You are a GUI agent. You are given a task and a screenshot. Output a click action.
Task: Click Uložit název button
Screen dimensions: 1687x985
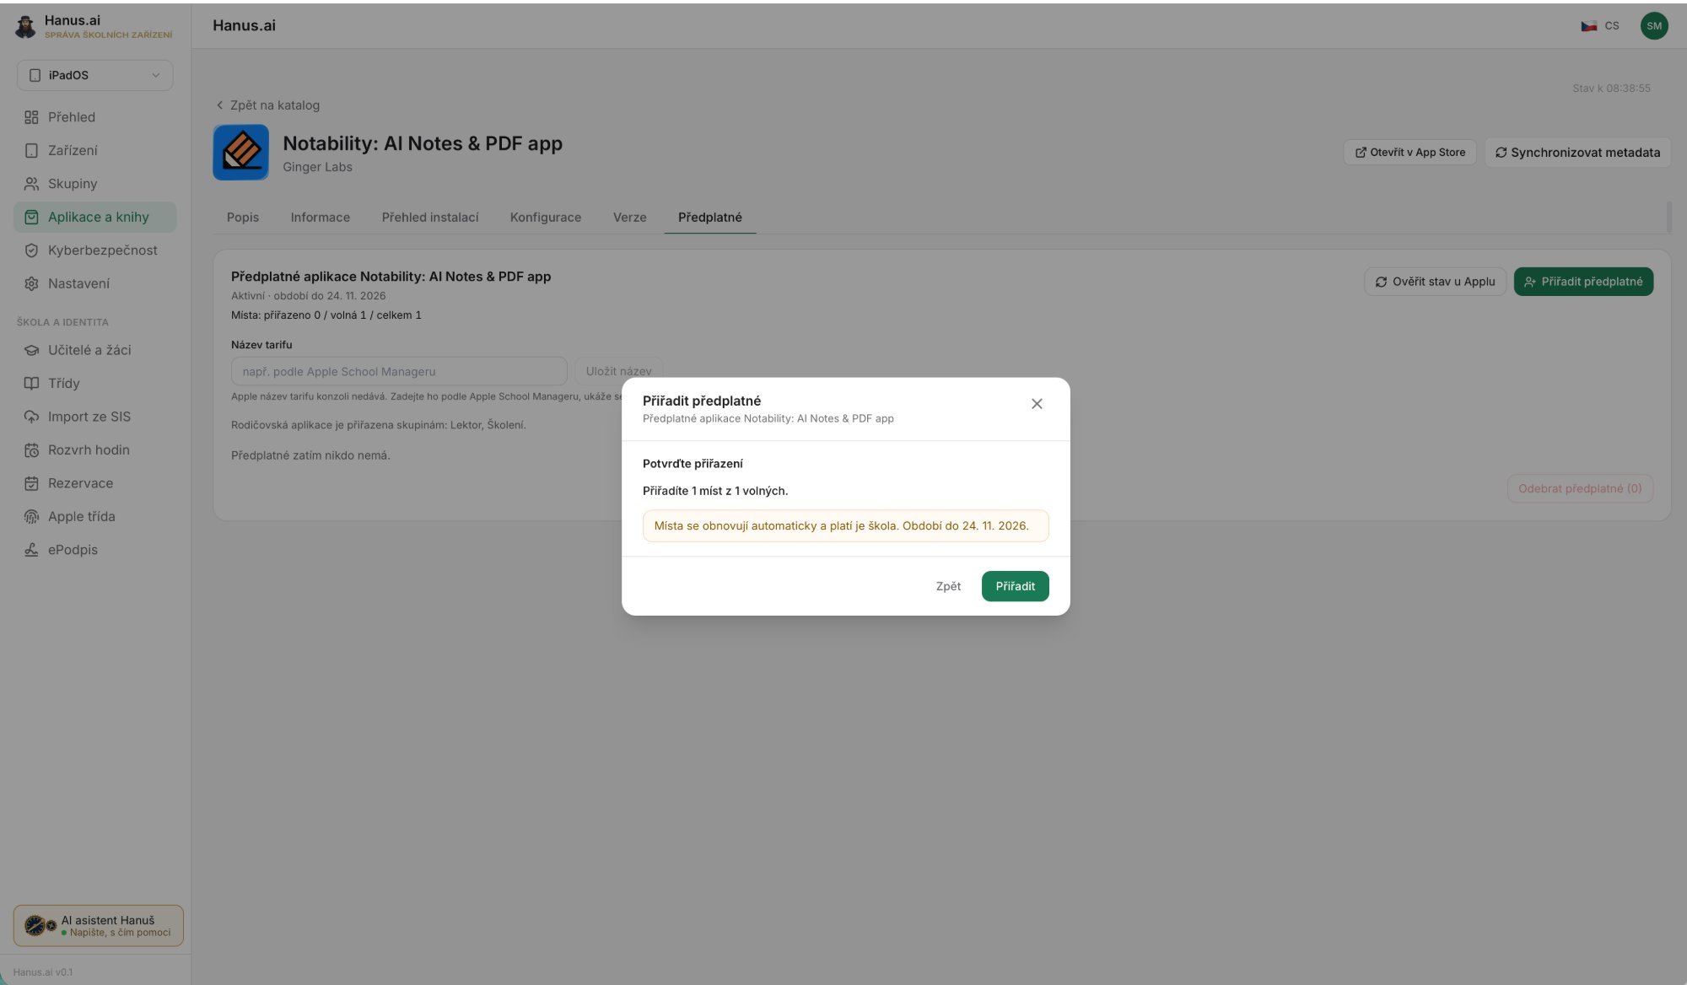618,371
